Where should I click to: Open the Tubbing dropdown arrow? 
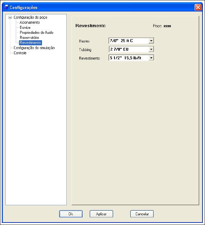pos(151,49)
